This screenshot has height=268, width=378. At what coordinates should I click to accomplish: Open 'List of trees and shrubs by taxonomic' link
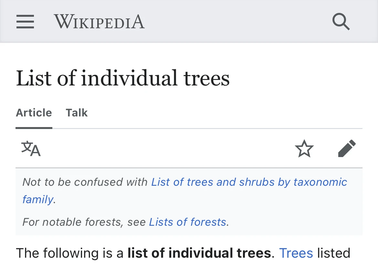pos(249,182)
